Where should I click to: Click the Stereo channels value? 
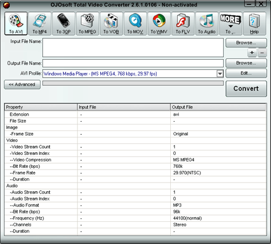coord(179,225)
